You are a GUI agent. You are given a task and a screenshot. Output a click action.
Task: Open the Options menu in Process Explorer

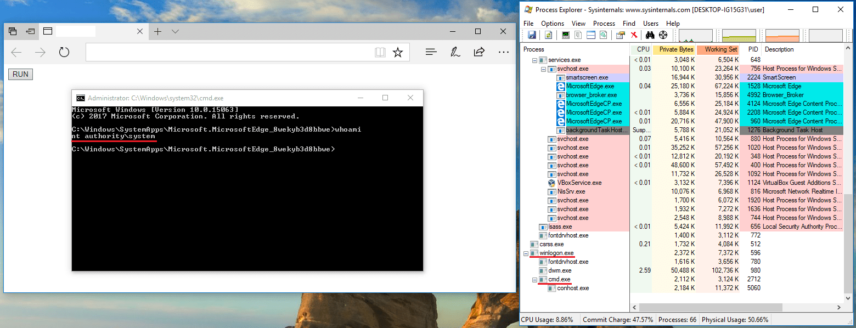(x=552, y=24)
